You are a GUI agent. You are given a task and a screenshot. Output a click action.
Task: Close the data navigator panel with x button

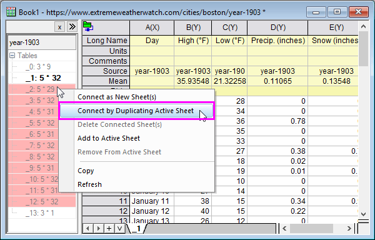[x=59, y=27]
